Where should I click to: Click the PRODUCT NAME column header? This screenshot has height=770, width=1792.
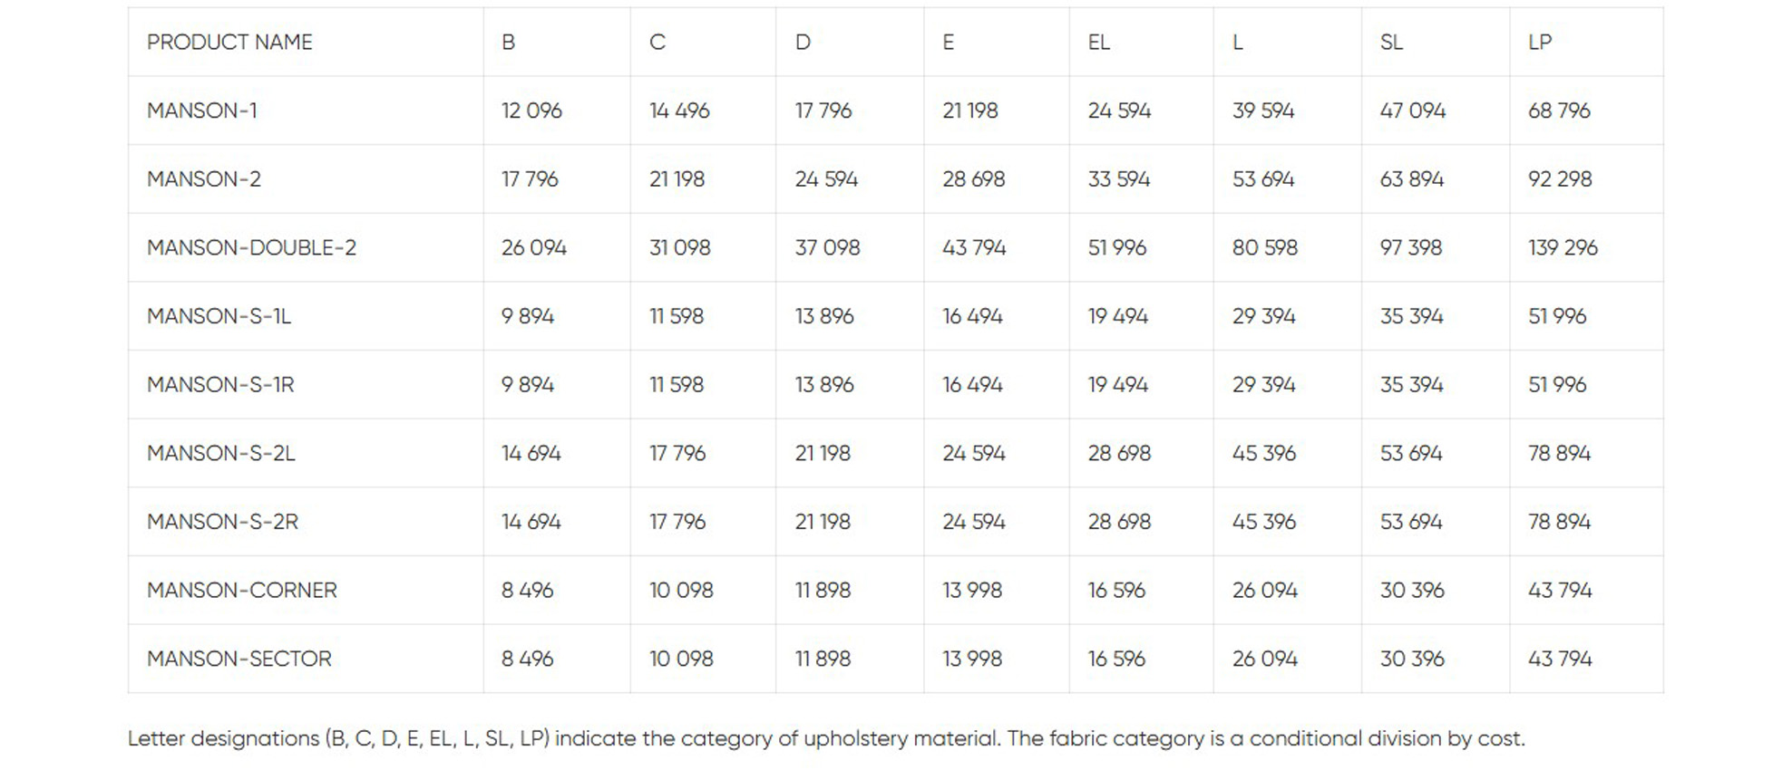tap(229, 43)
